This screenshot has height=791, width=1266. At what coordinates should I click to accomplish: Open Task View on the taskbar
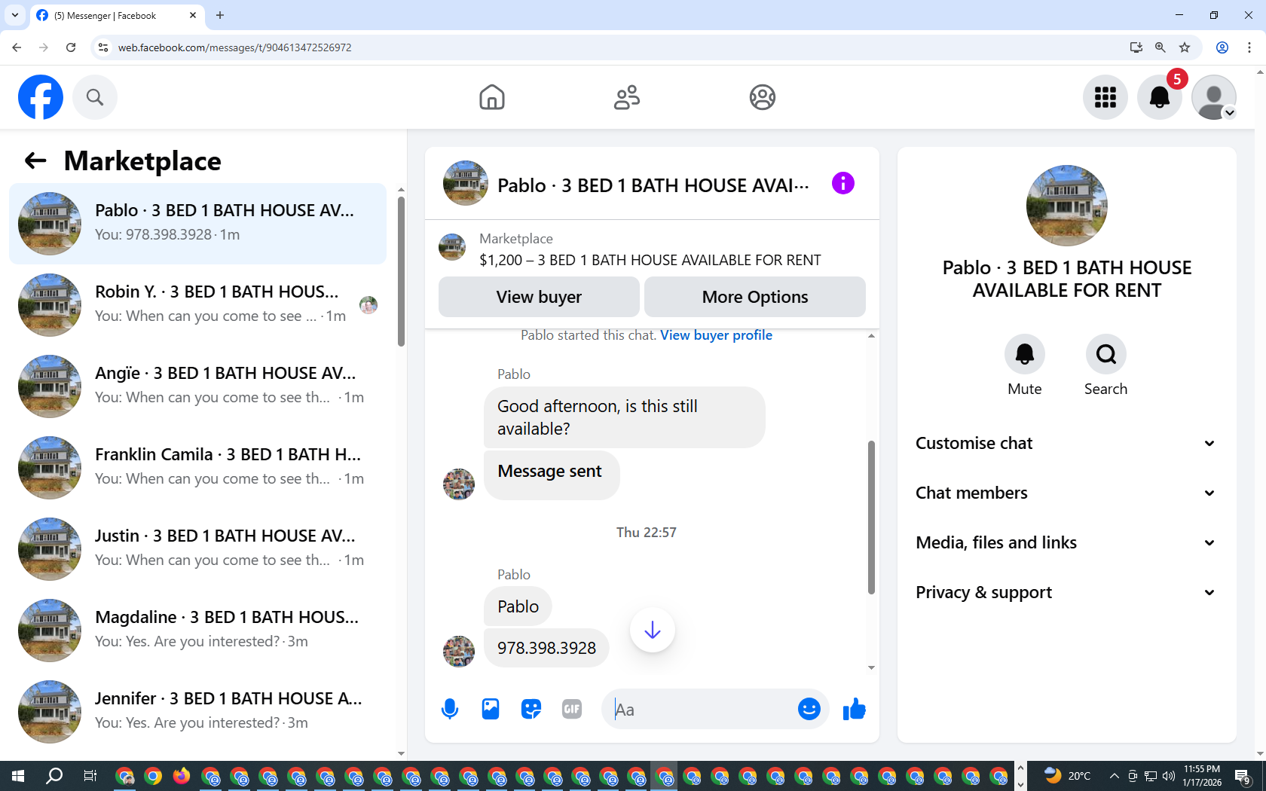(90, 776)
